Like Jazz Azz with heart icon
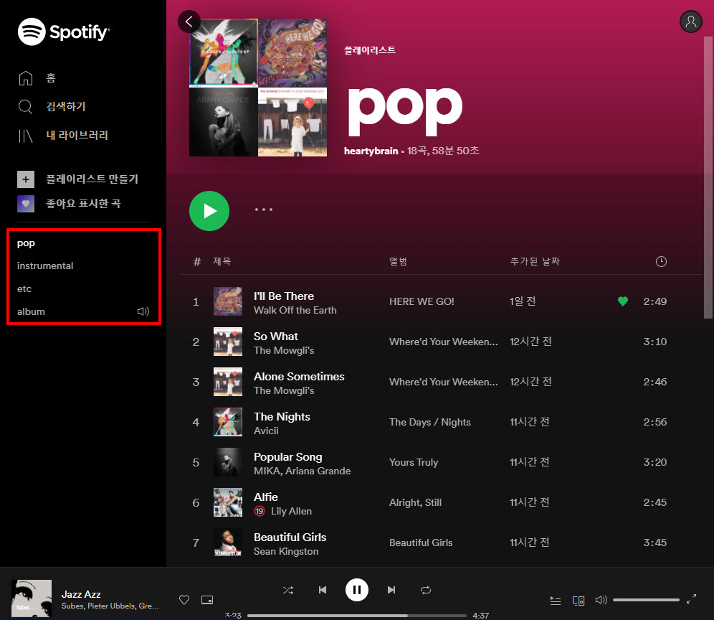 (x=184, y=599)
